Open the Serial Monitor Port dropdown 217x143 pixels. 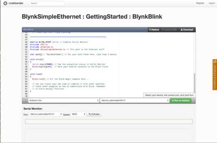coord(45,114)
